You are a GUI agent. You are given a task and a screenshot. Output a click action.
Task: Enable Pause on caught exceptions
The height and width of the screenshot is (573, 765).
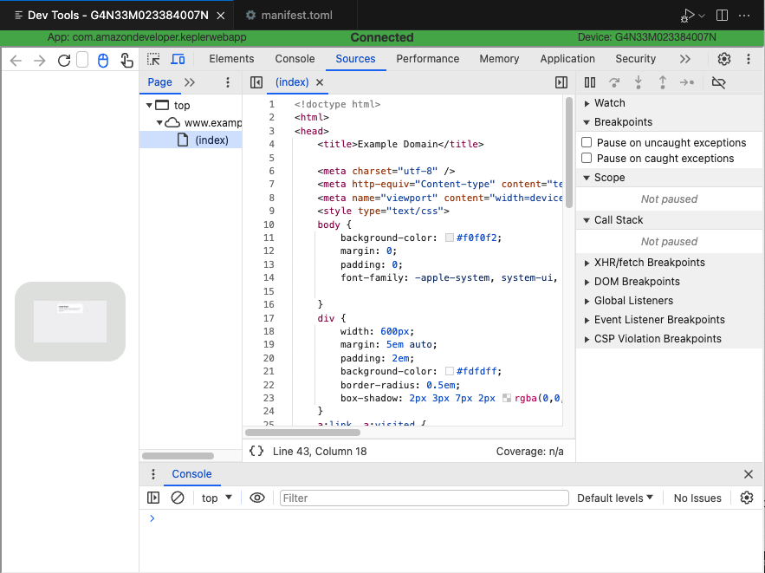pyautogui.click(x=587, y=159)
